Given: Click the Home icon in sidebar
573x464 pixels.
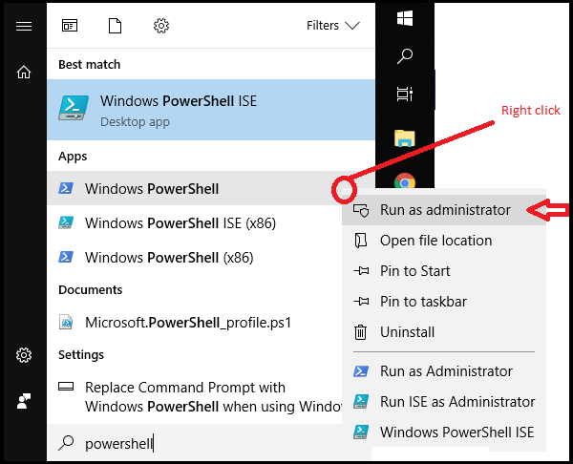Looking at the screenshot, I should pyautogui.click(x=24, y=72).
